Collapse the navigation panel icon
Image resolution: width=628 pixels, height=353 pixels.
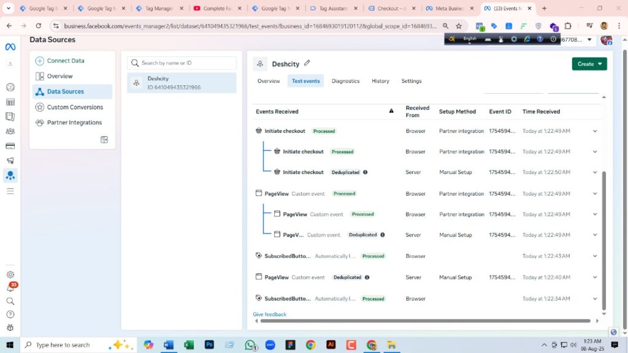(x=104, y=140)
